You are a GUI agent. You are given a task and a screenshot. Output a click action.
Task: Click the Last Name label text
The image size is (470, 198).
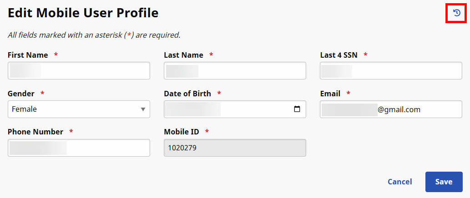tap(183, 55)
